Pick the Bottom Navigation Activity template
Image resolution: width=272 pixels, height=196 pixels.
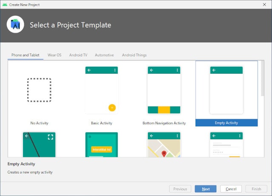click(x=164, y=94)
